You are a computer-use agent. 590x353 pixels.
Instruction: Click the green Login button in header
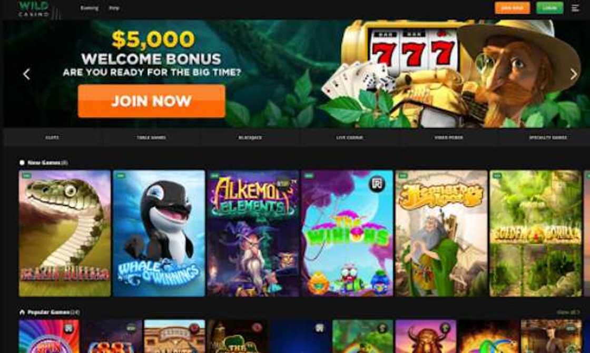[550, 8]
